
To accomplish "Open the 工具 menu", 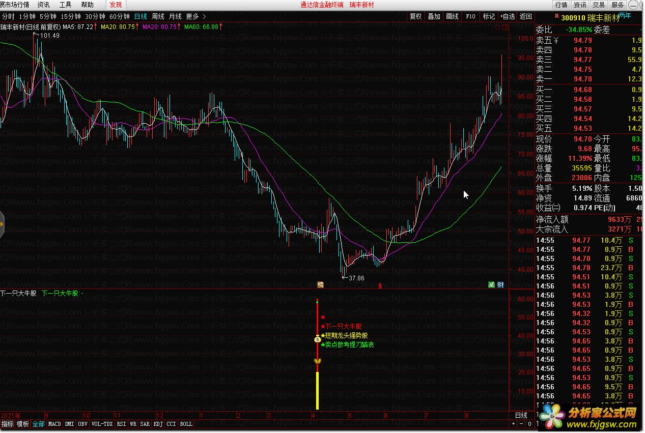I will 66,5.
